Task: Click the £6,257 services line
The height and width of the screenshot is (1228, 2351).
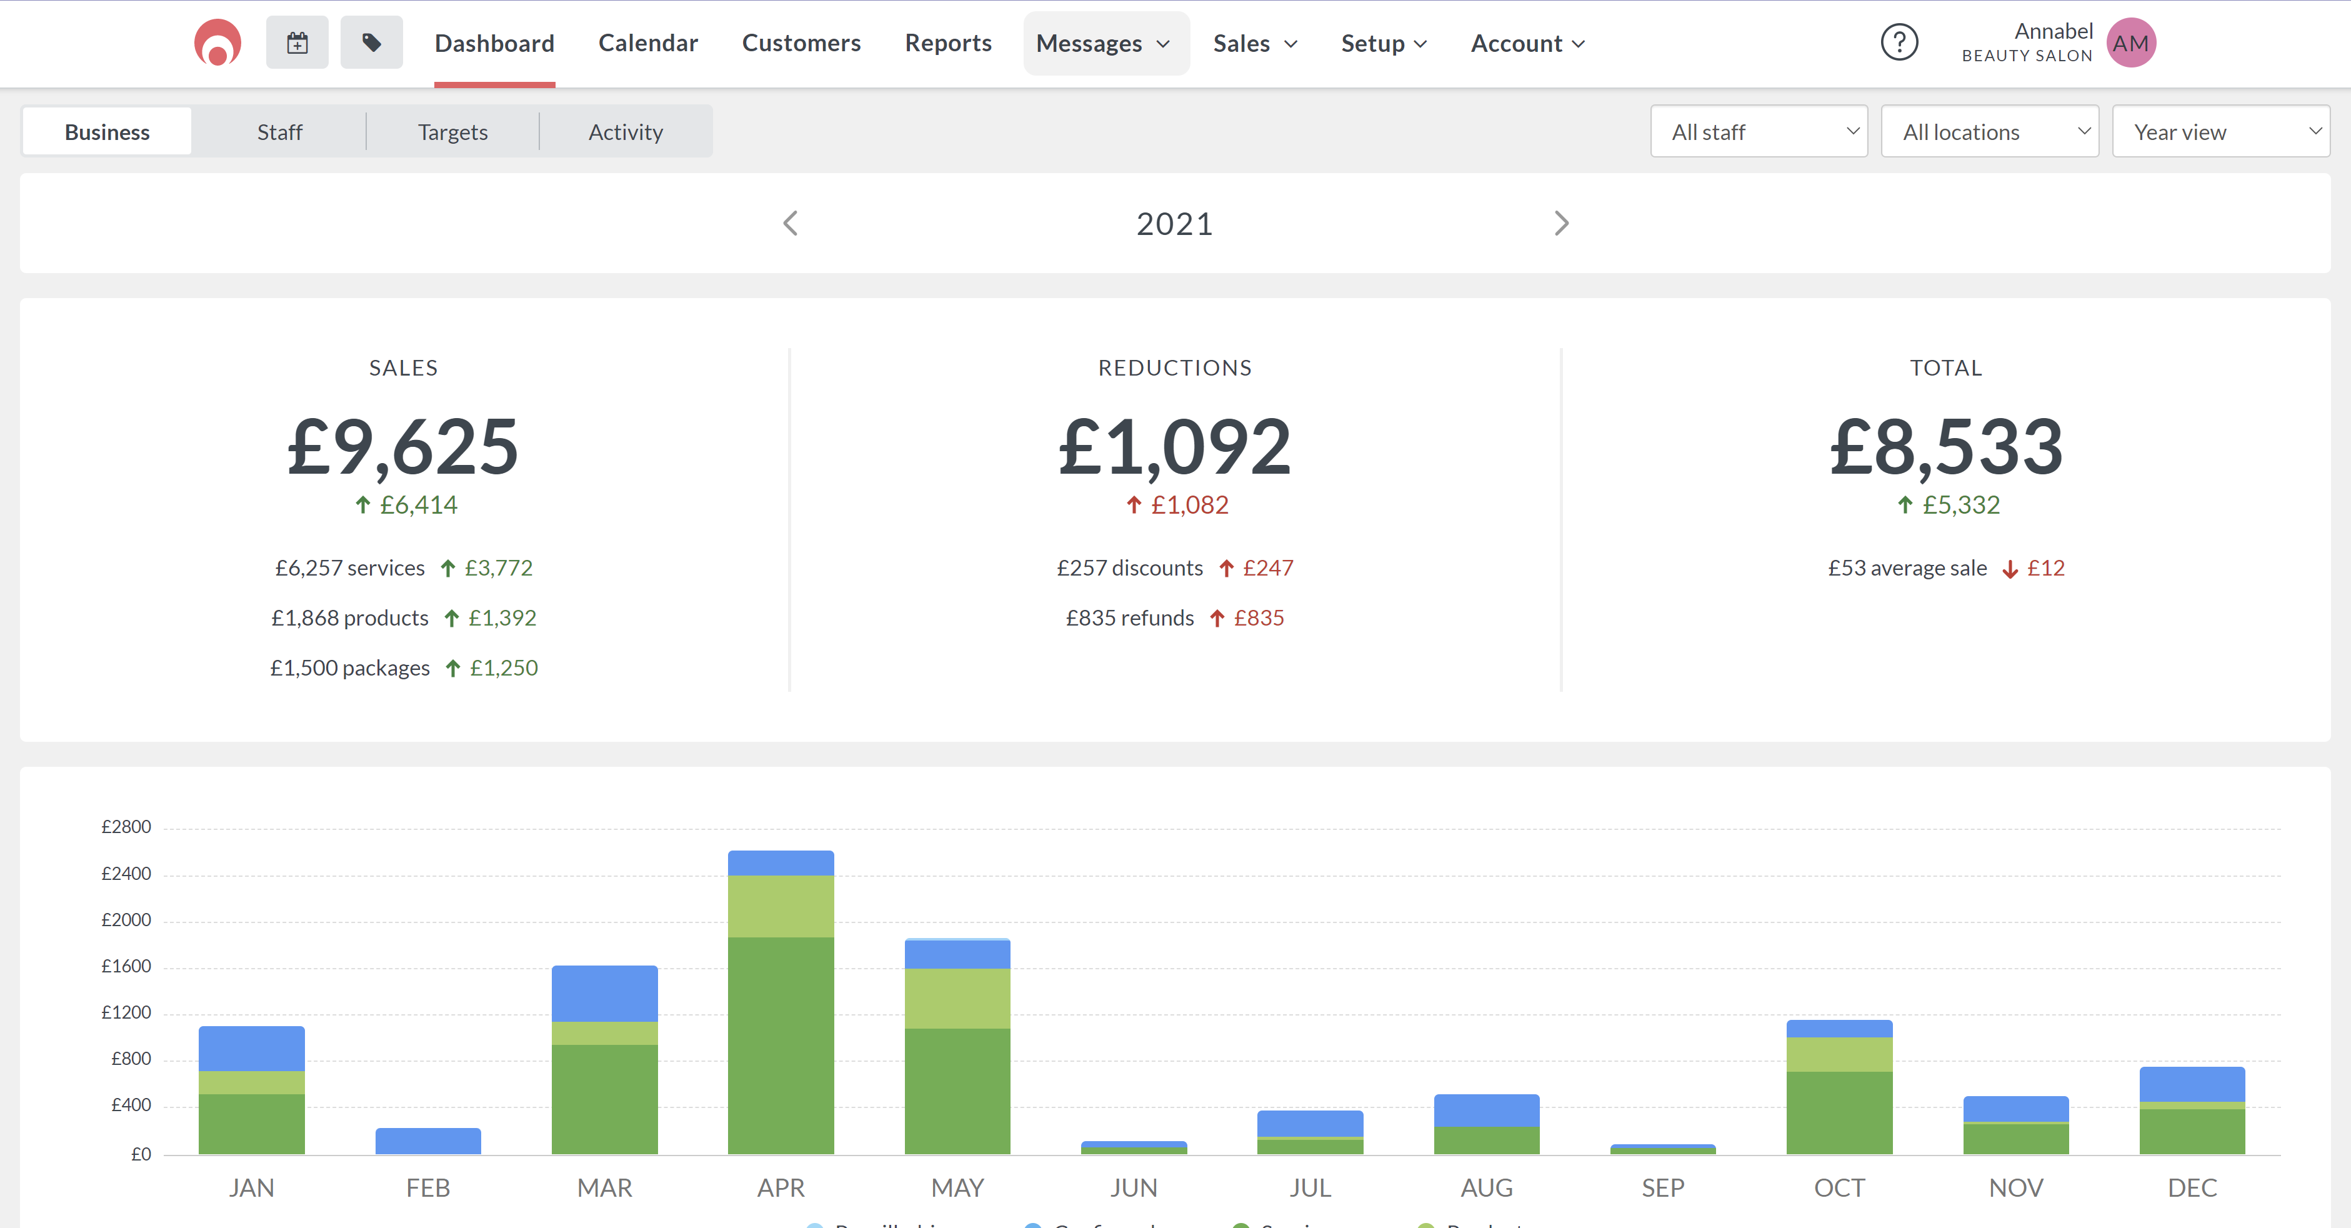Action: (x=403, y=567)
